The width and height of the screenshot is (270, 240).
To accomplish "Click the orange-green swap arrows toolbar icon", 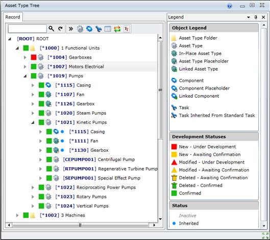I will pos(117,29).
